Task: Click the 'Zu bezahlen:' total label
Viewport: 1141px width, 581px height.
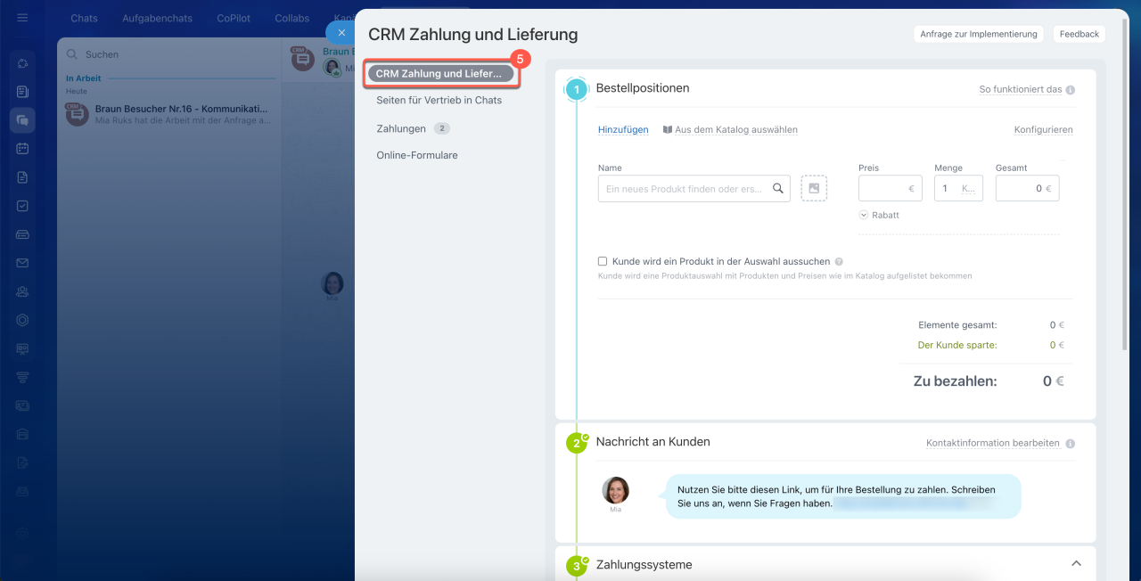Action: point(955,381)
